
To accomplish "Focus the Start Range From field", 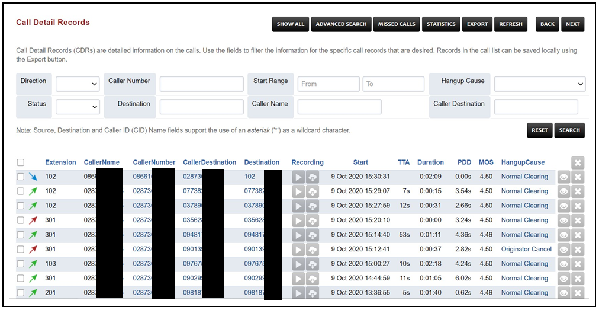I will click(329, 84).
